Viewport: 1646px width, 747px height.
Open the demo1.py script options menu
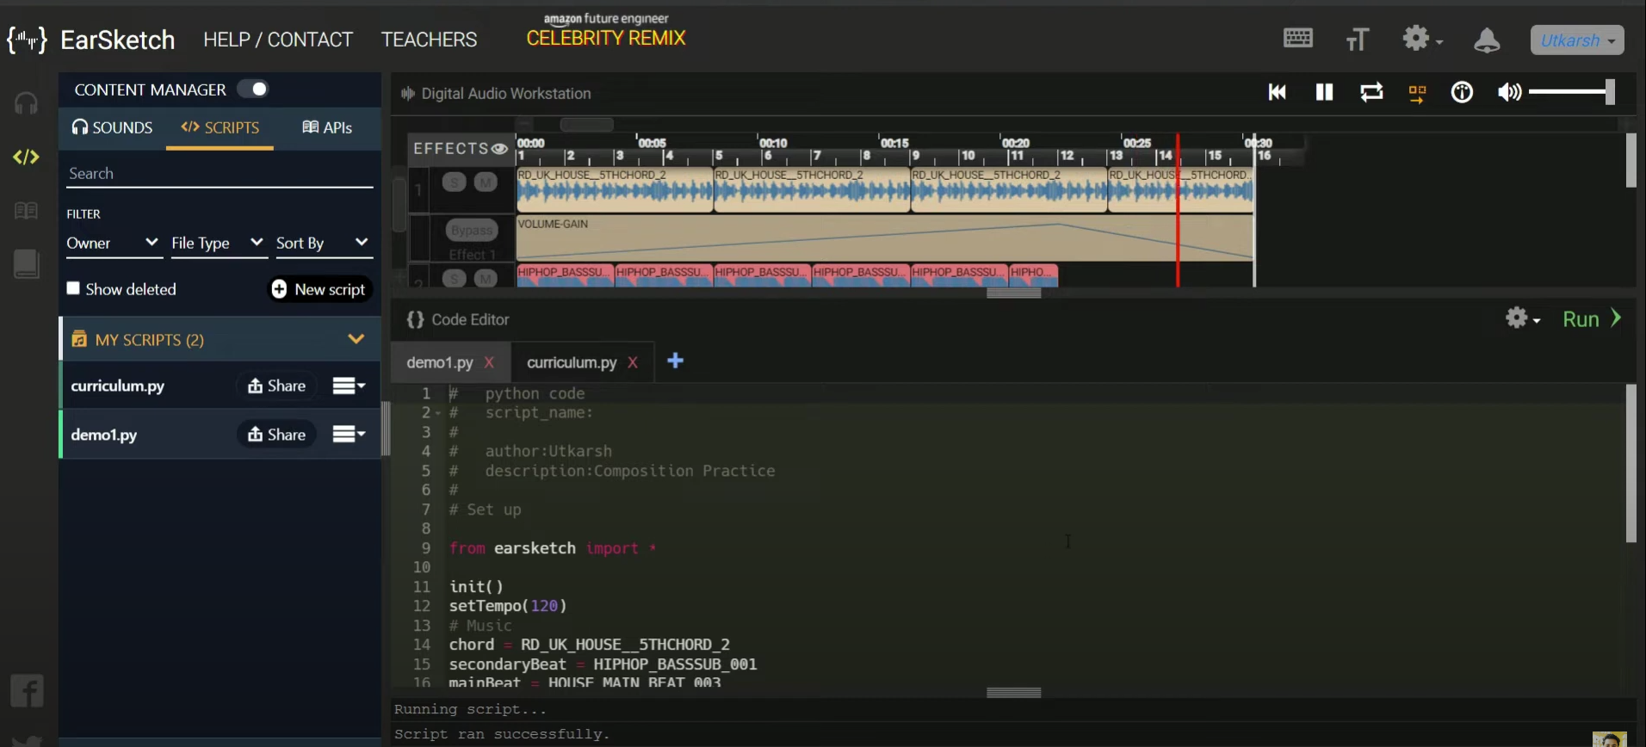pyautogui.click(x=349, y=435)
